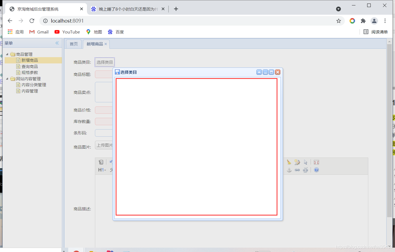The height and width of the screenshot is (252, 395).
Task: Click the 上传图片 button
Action: pos(104,145)
